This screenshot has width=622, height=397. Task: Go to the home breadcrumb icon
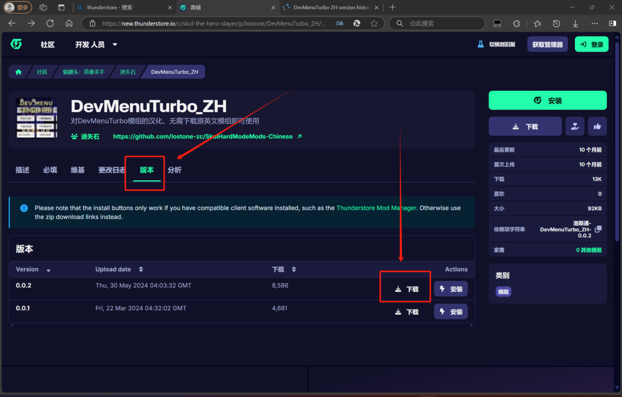(x=18, y=72)
